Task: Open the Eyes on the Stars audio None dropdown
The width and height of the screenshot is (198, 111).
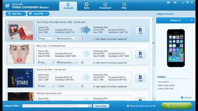Action: (x=67, y=86)
